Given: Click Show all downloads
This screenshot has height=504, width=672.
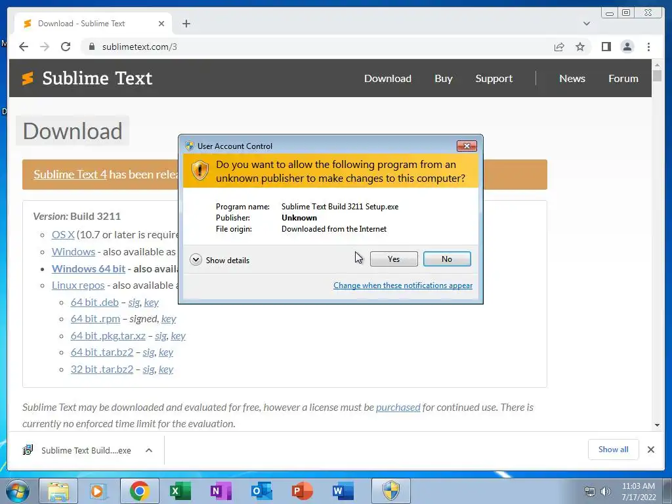Looking at the screenshot, I should pos(614,449).
